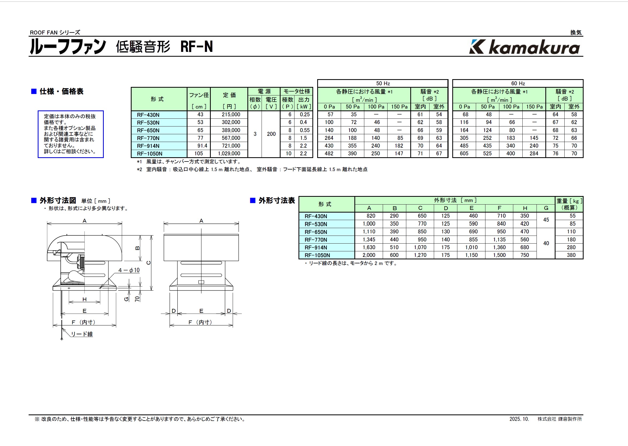Click the 4-φ10 label in diagram
The height and width of the screenshot is (446, 628).
click(x=129, y=270)
